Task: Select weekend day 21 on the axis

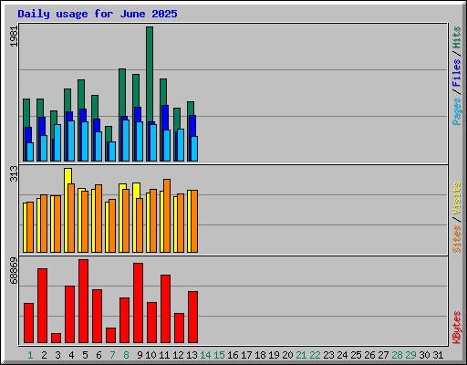Action: (301, 355)
